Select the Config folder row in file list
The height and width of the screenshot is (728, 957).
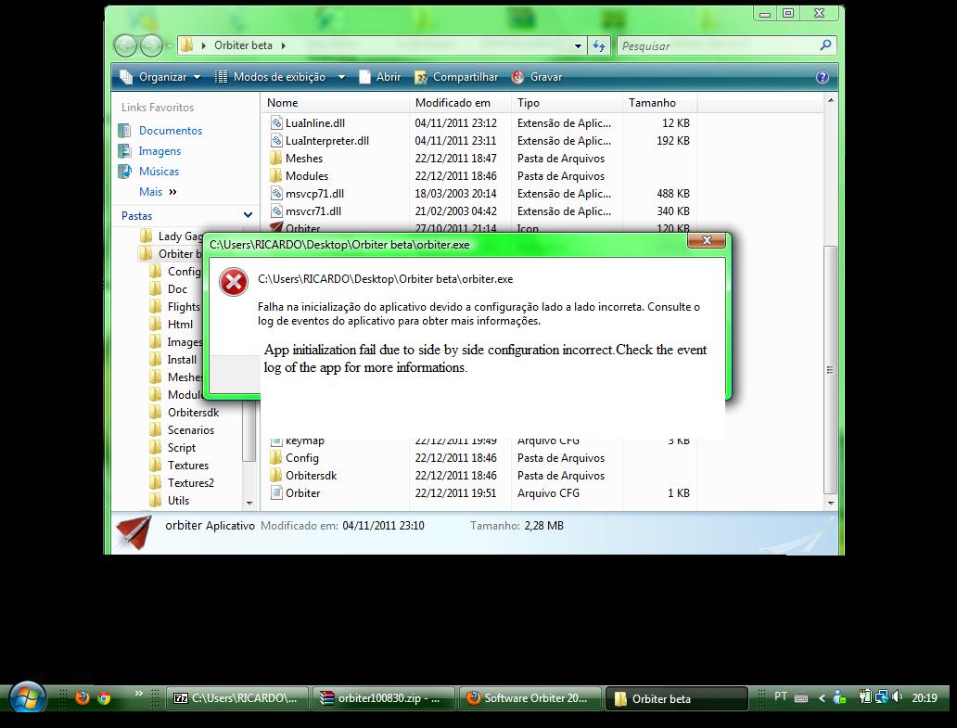479,458
